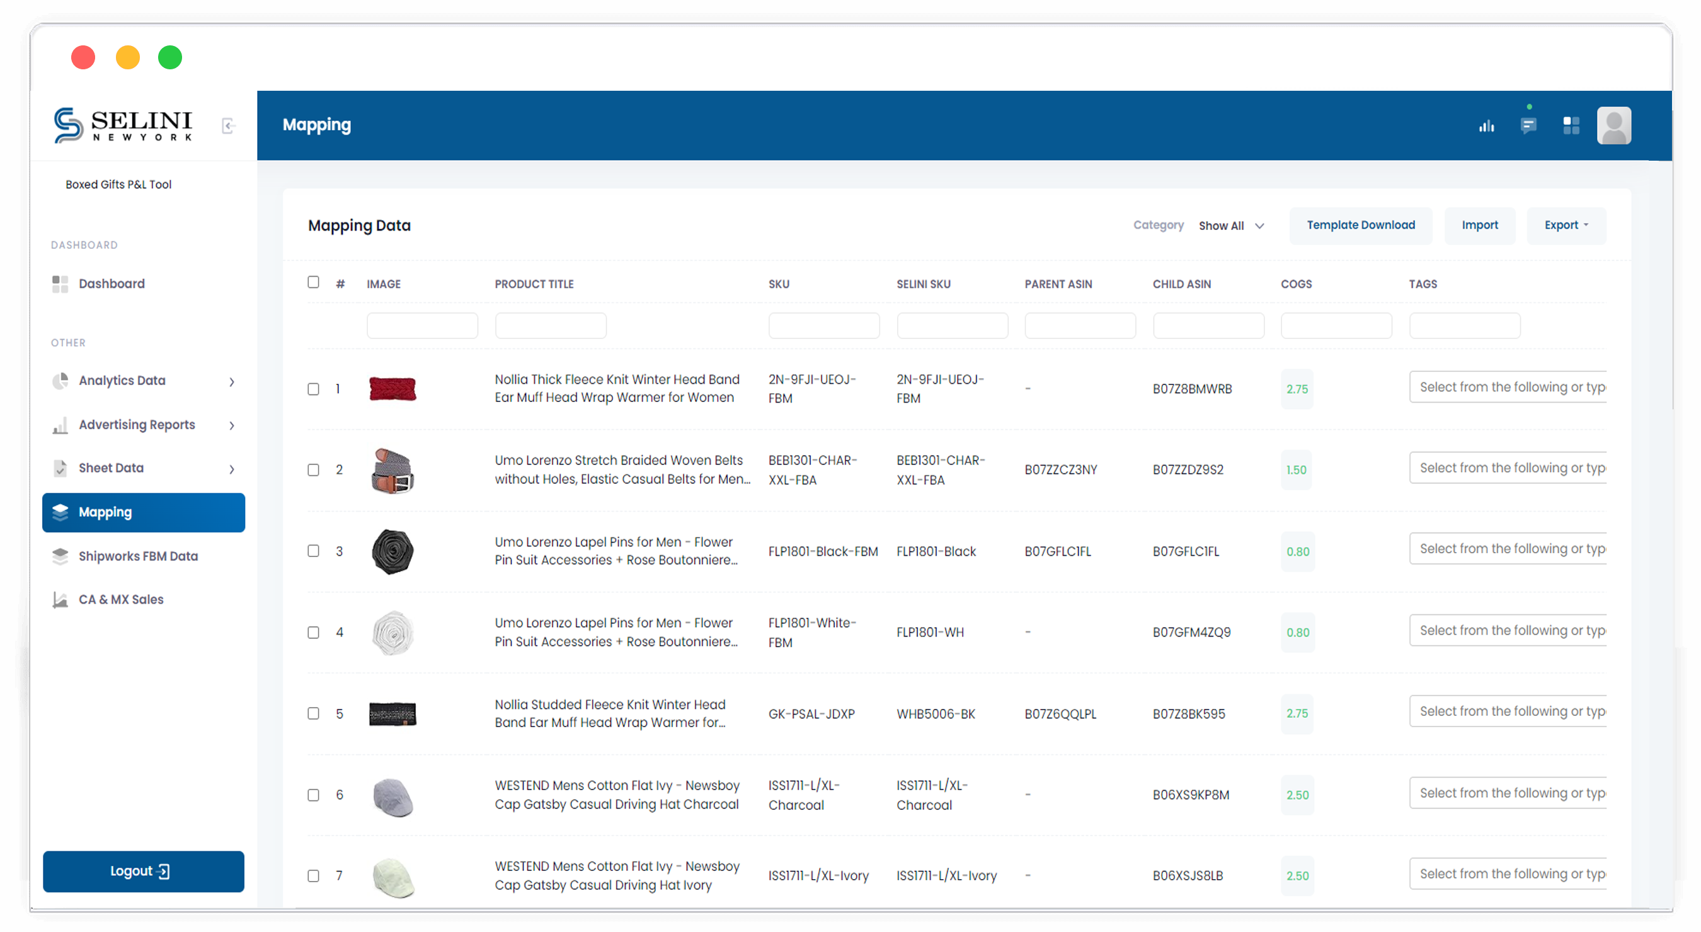The height and width of the screenshot is (932, 1701).
Task: Click the Boxed Gifts P&L Tool link
Action: tap(118, 184)
